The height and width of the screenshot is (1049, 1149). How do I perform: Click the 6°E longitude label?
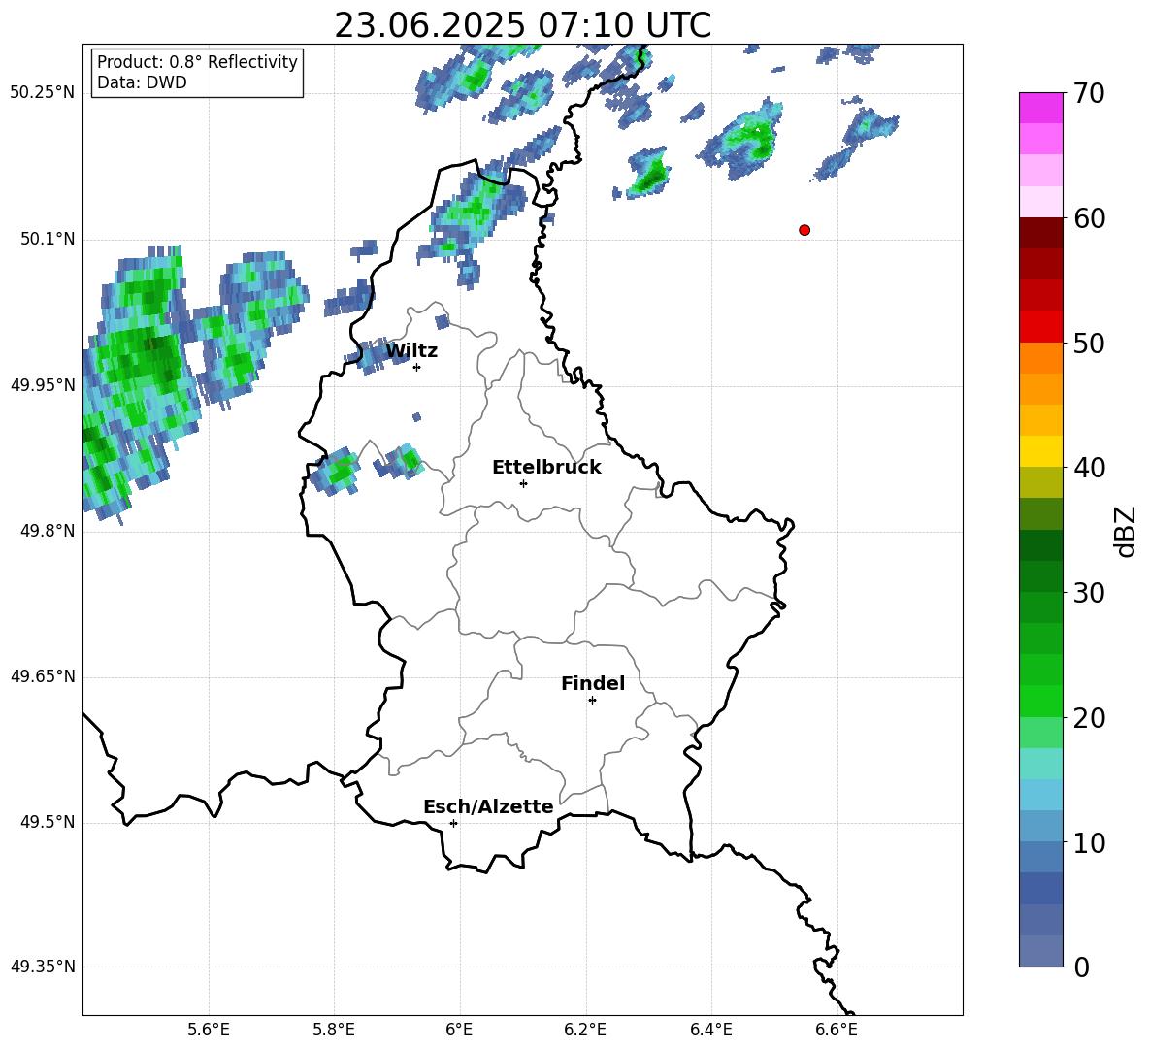(x=459, y=1030)
